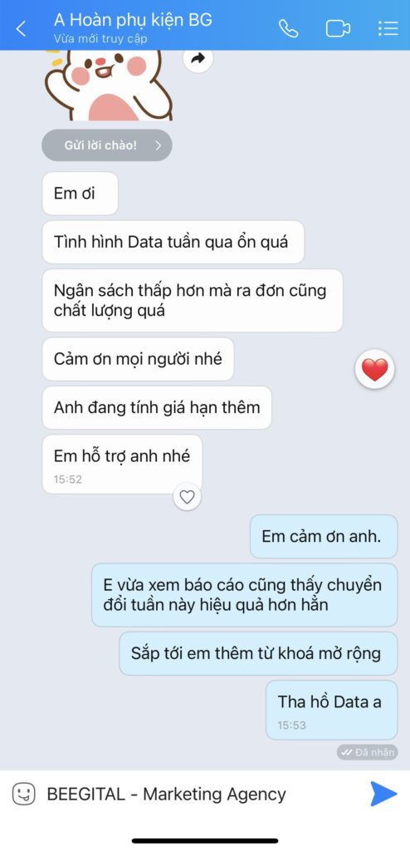The image size is (410, 851).
Task: Tap the red heart reaction icon
Action: 375,369
